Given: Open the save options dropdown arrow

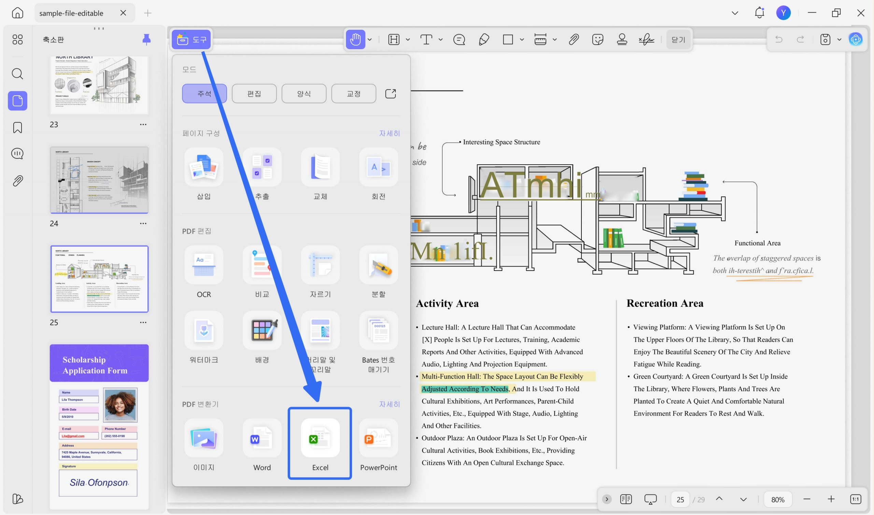Looking at the screenshot, I should pyautogui.click(x=839, y=40).
